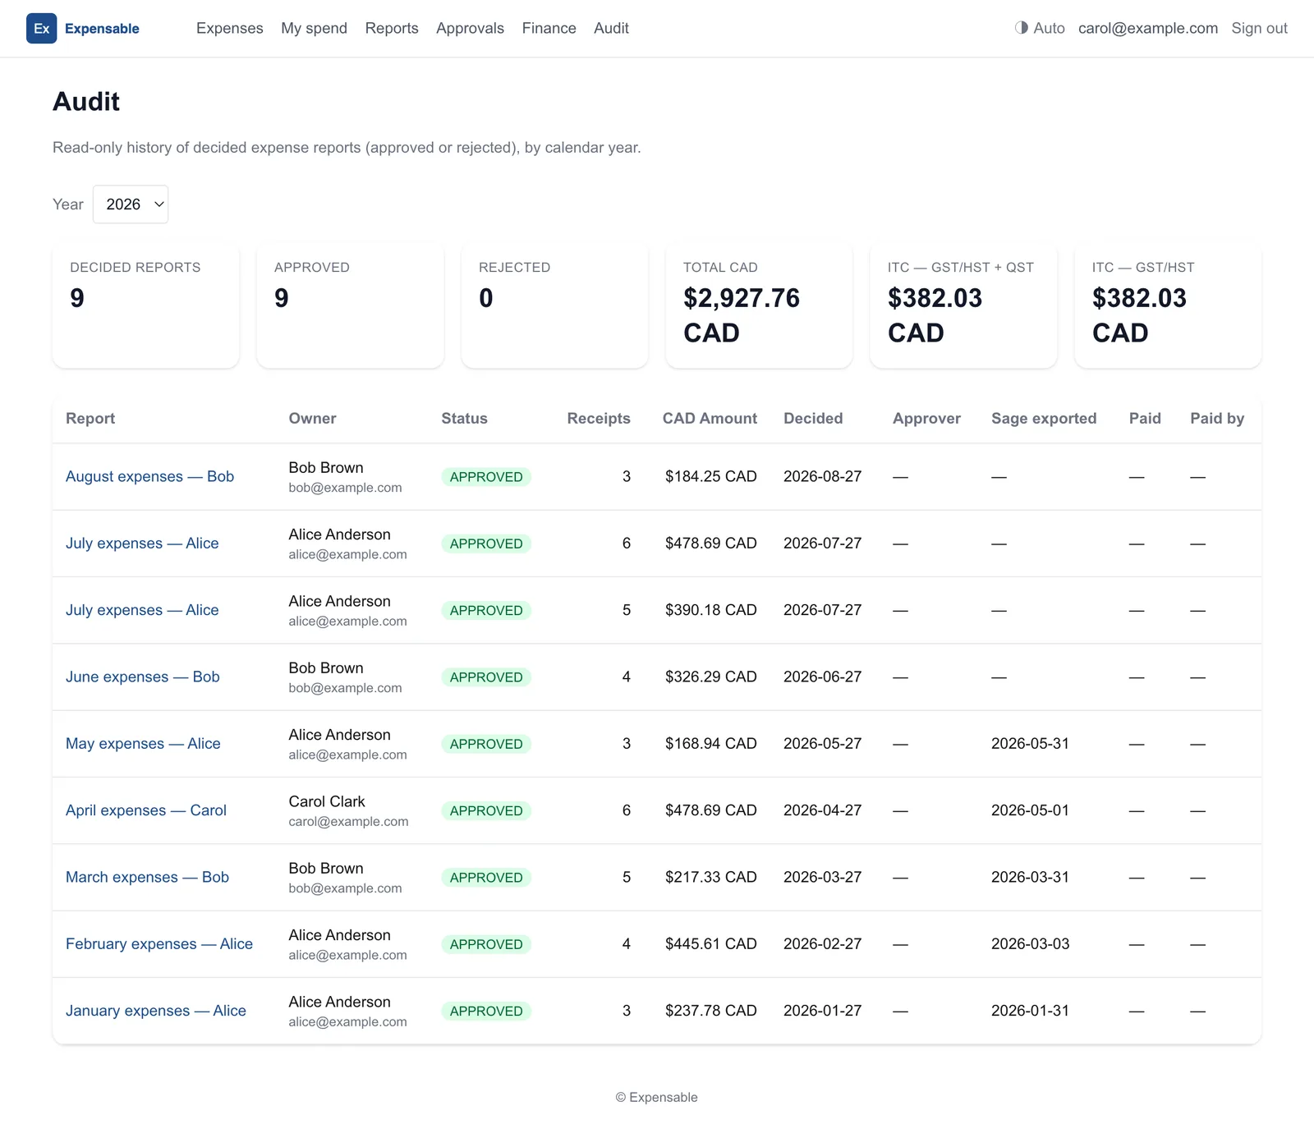Click carol@example.com in April row

(x=348, y=822)
